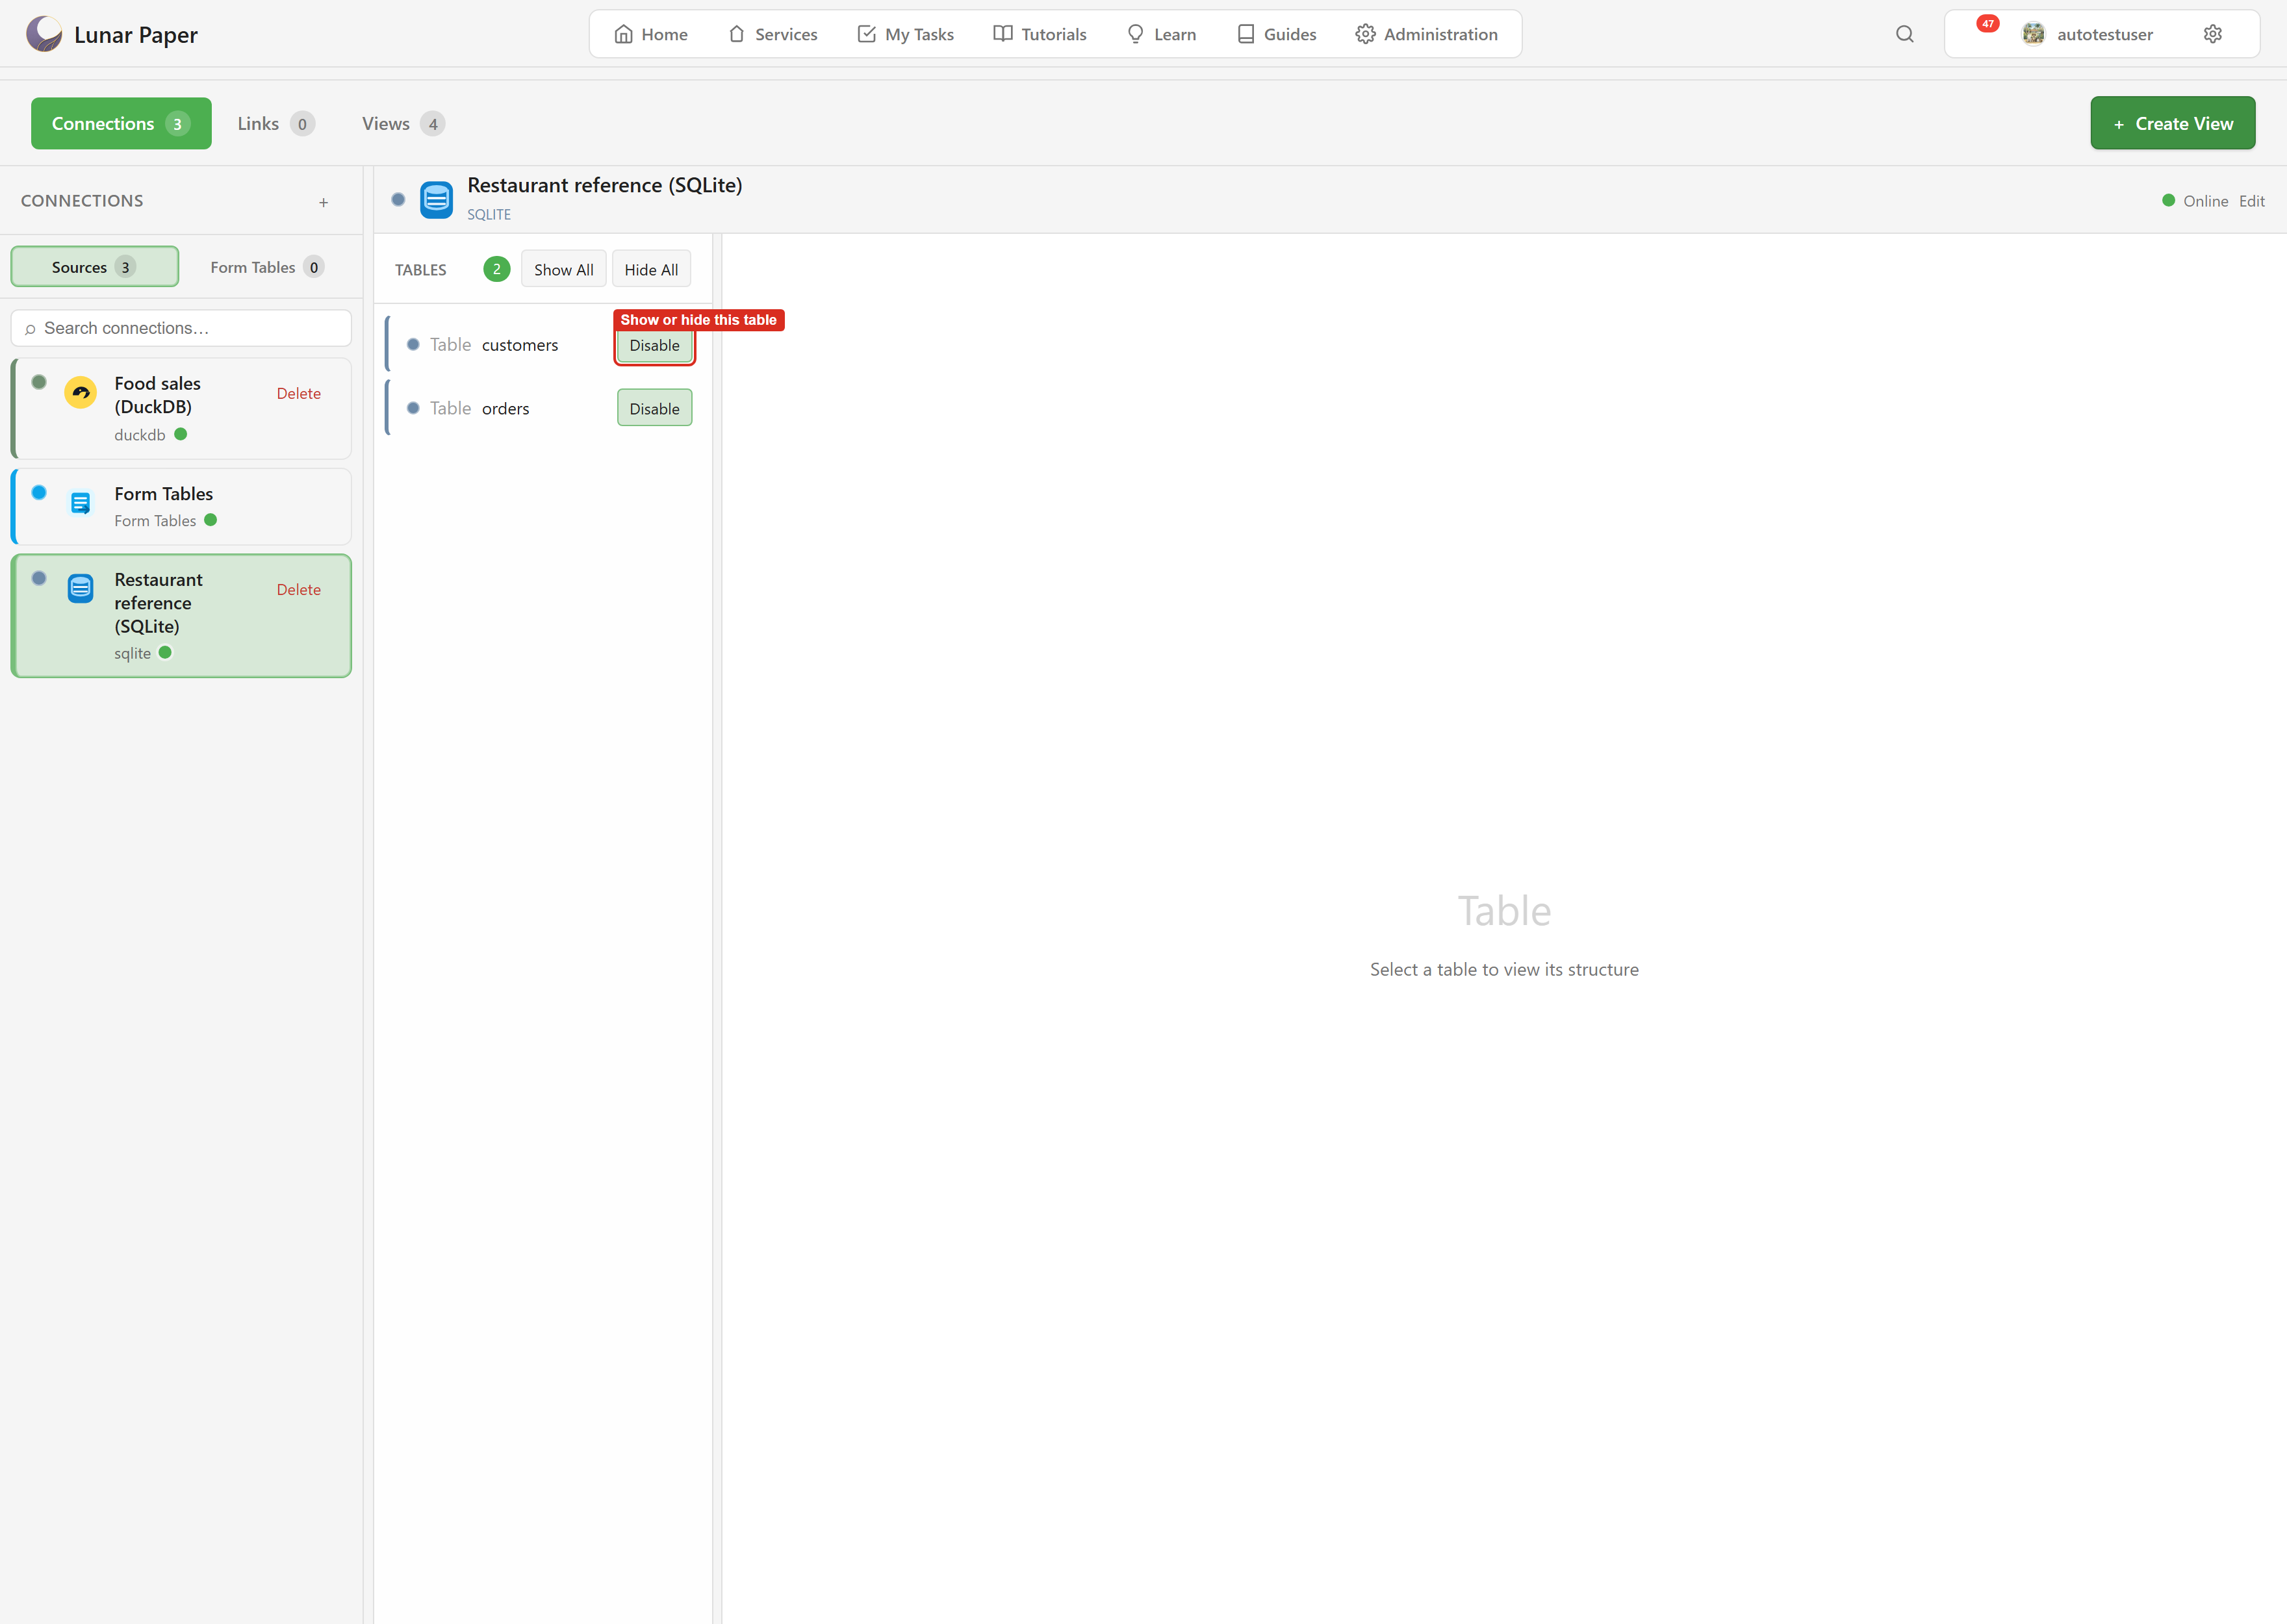The width and height of the screenshot is (2287, 1624).
Task: Show all tables
Action: pyautogui.click(x=563, y=269)
